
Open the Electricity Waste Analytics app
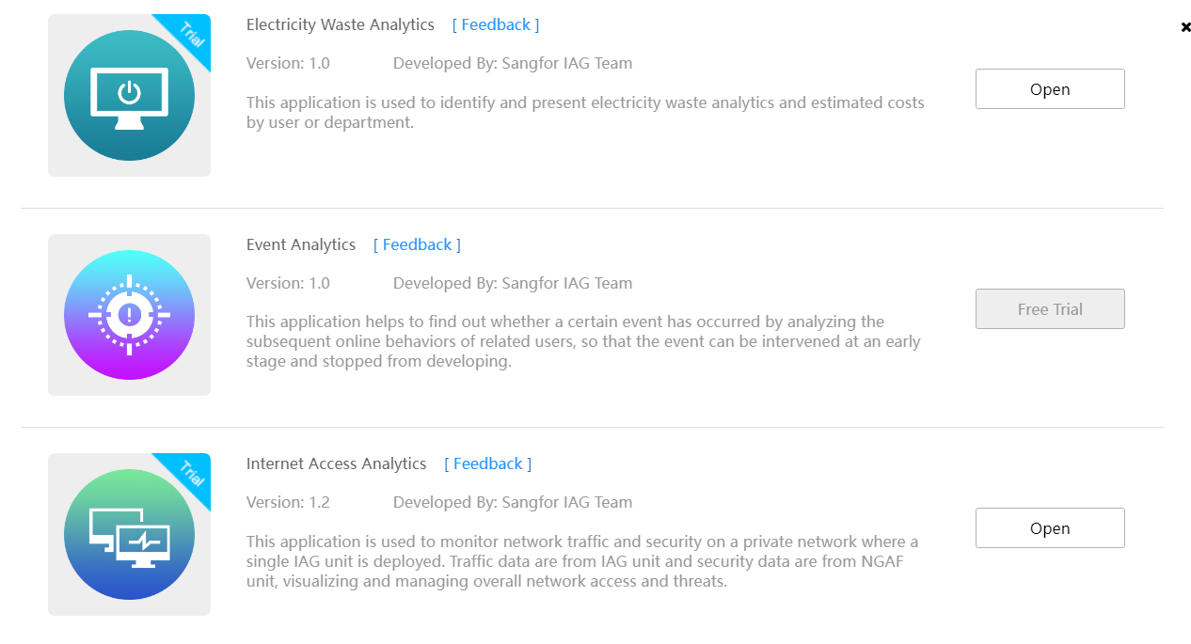(x=1049, y=89)
